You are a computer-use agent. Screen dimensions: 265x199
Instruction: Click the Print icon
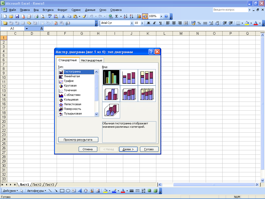tap(36, 16)
